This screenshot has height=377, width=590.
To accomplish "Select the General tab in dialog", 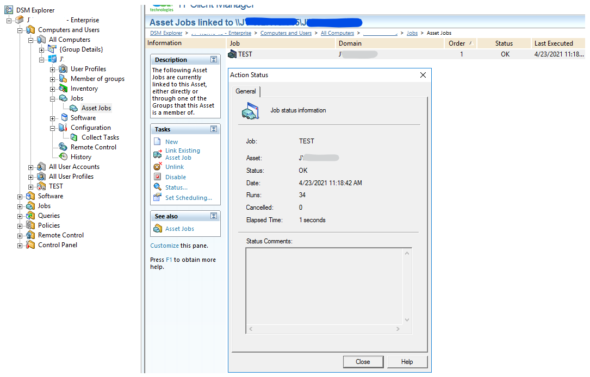I will click(x=246, y=91).
